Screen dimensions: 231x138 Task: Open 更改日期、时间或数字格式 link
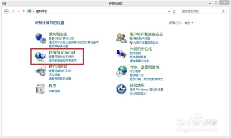pos(146,79)
